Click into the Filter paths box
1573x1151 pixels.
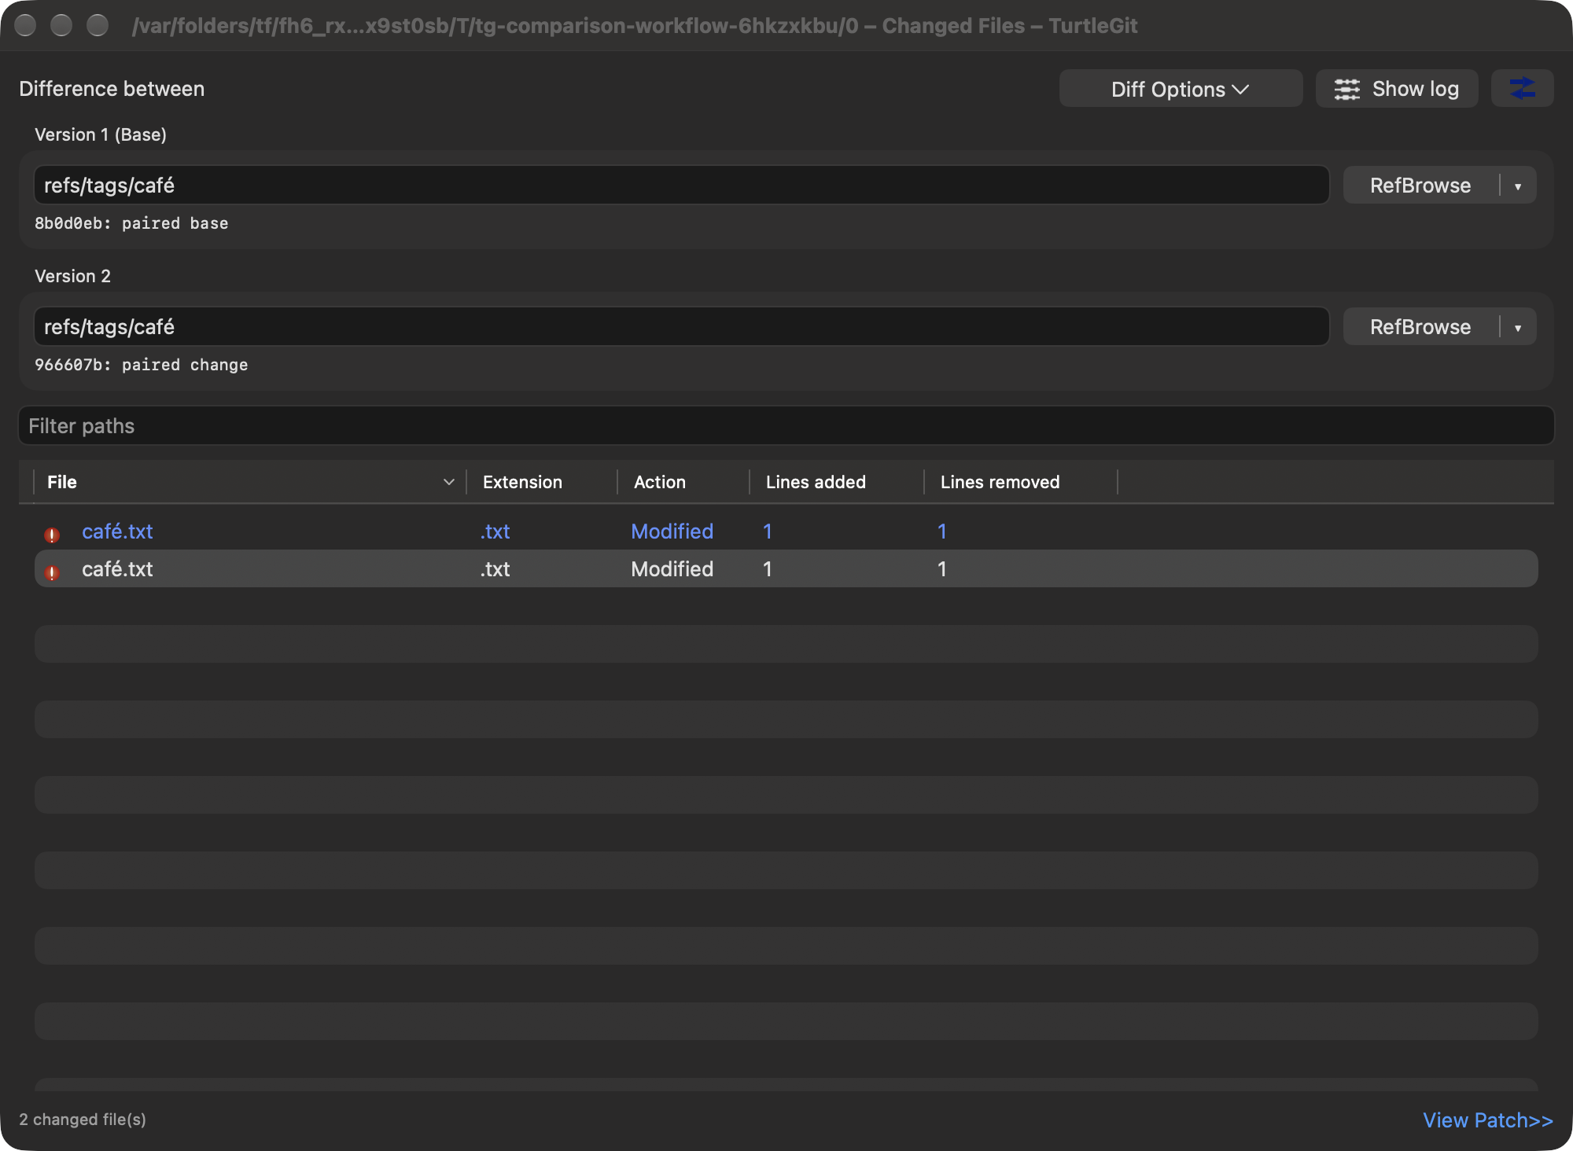tap(786, 425)
